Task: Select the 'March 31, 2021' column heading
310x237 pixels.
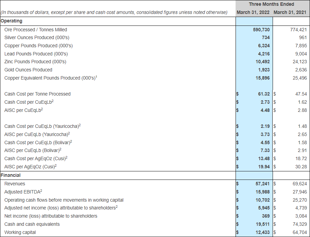Action: pos(290,12)
